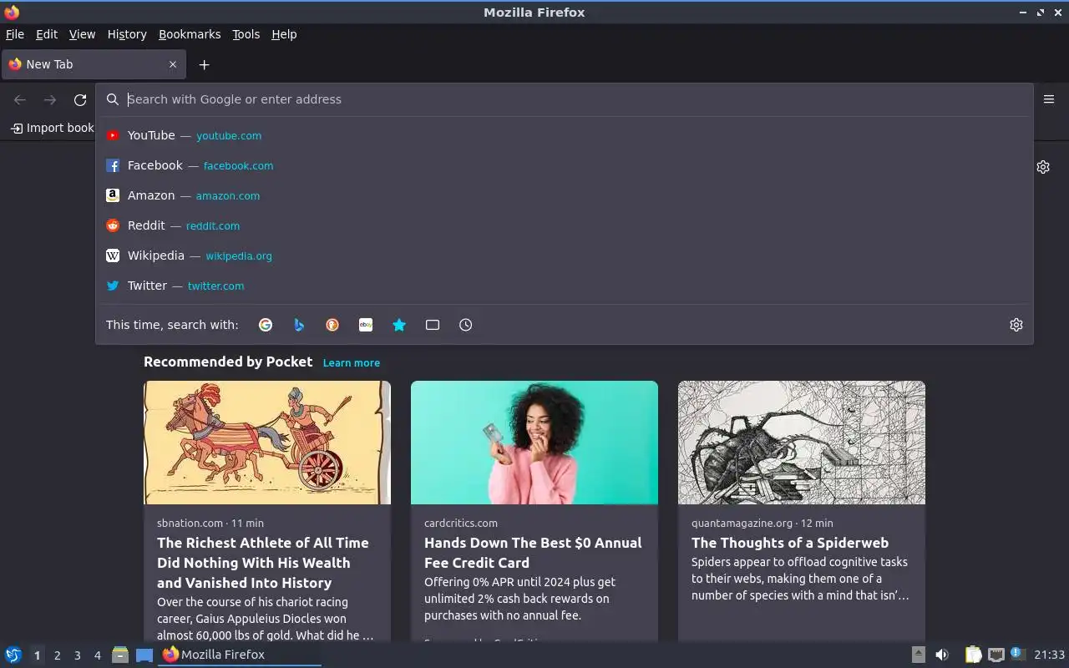Click sbnation.com source text
This screenshot has height=668, width=1069.
[190, 523]
